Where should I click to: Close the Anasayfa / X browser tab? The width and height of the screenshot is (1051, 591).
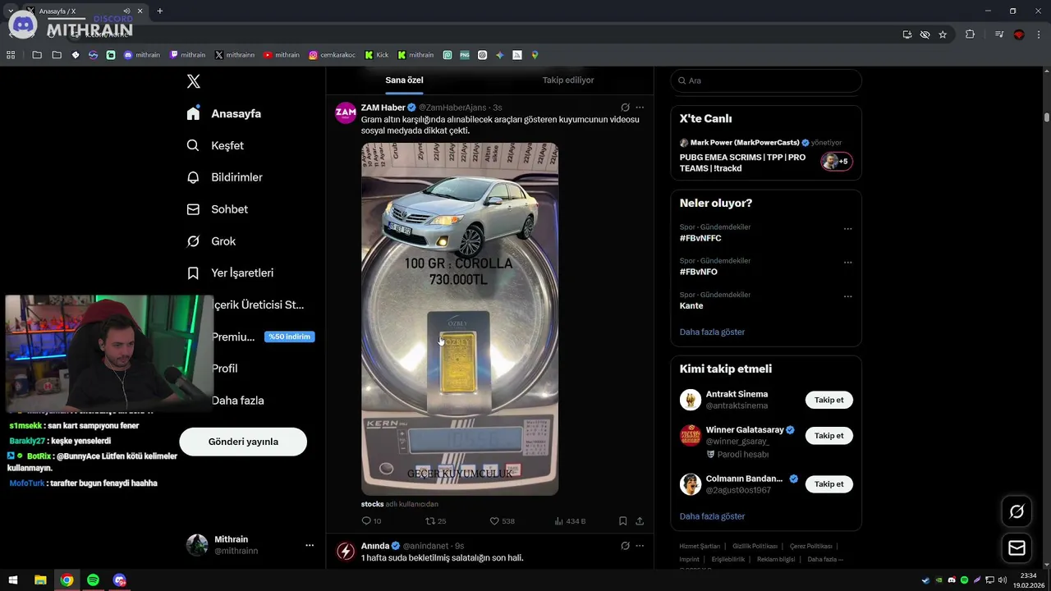click(140, 11)
